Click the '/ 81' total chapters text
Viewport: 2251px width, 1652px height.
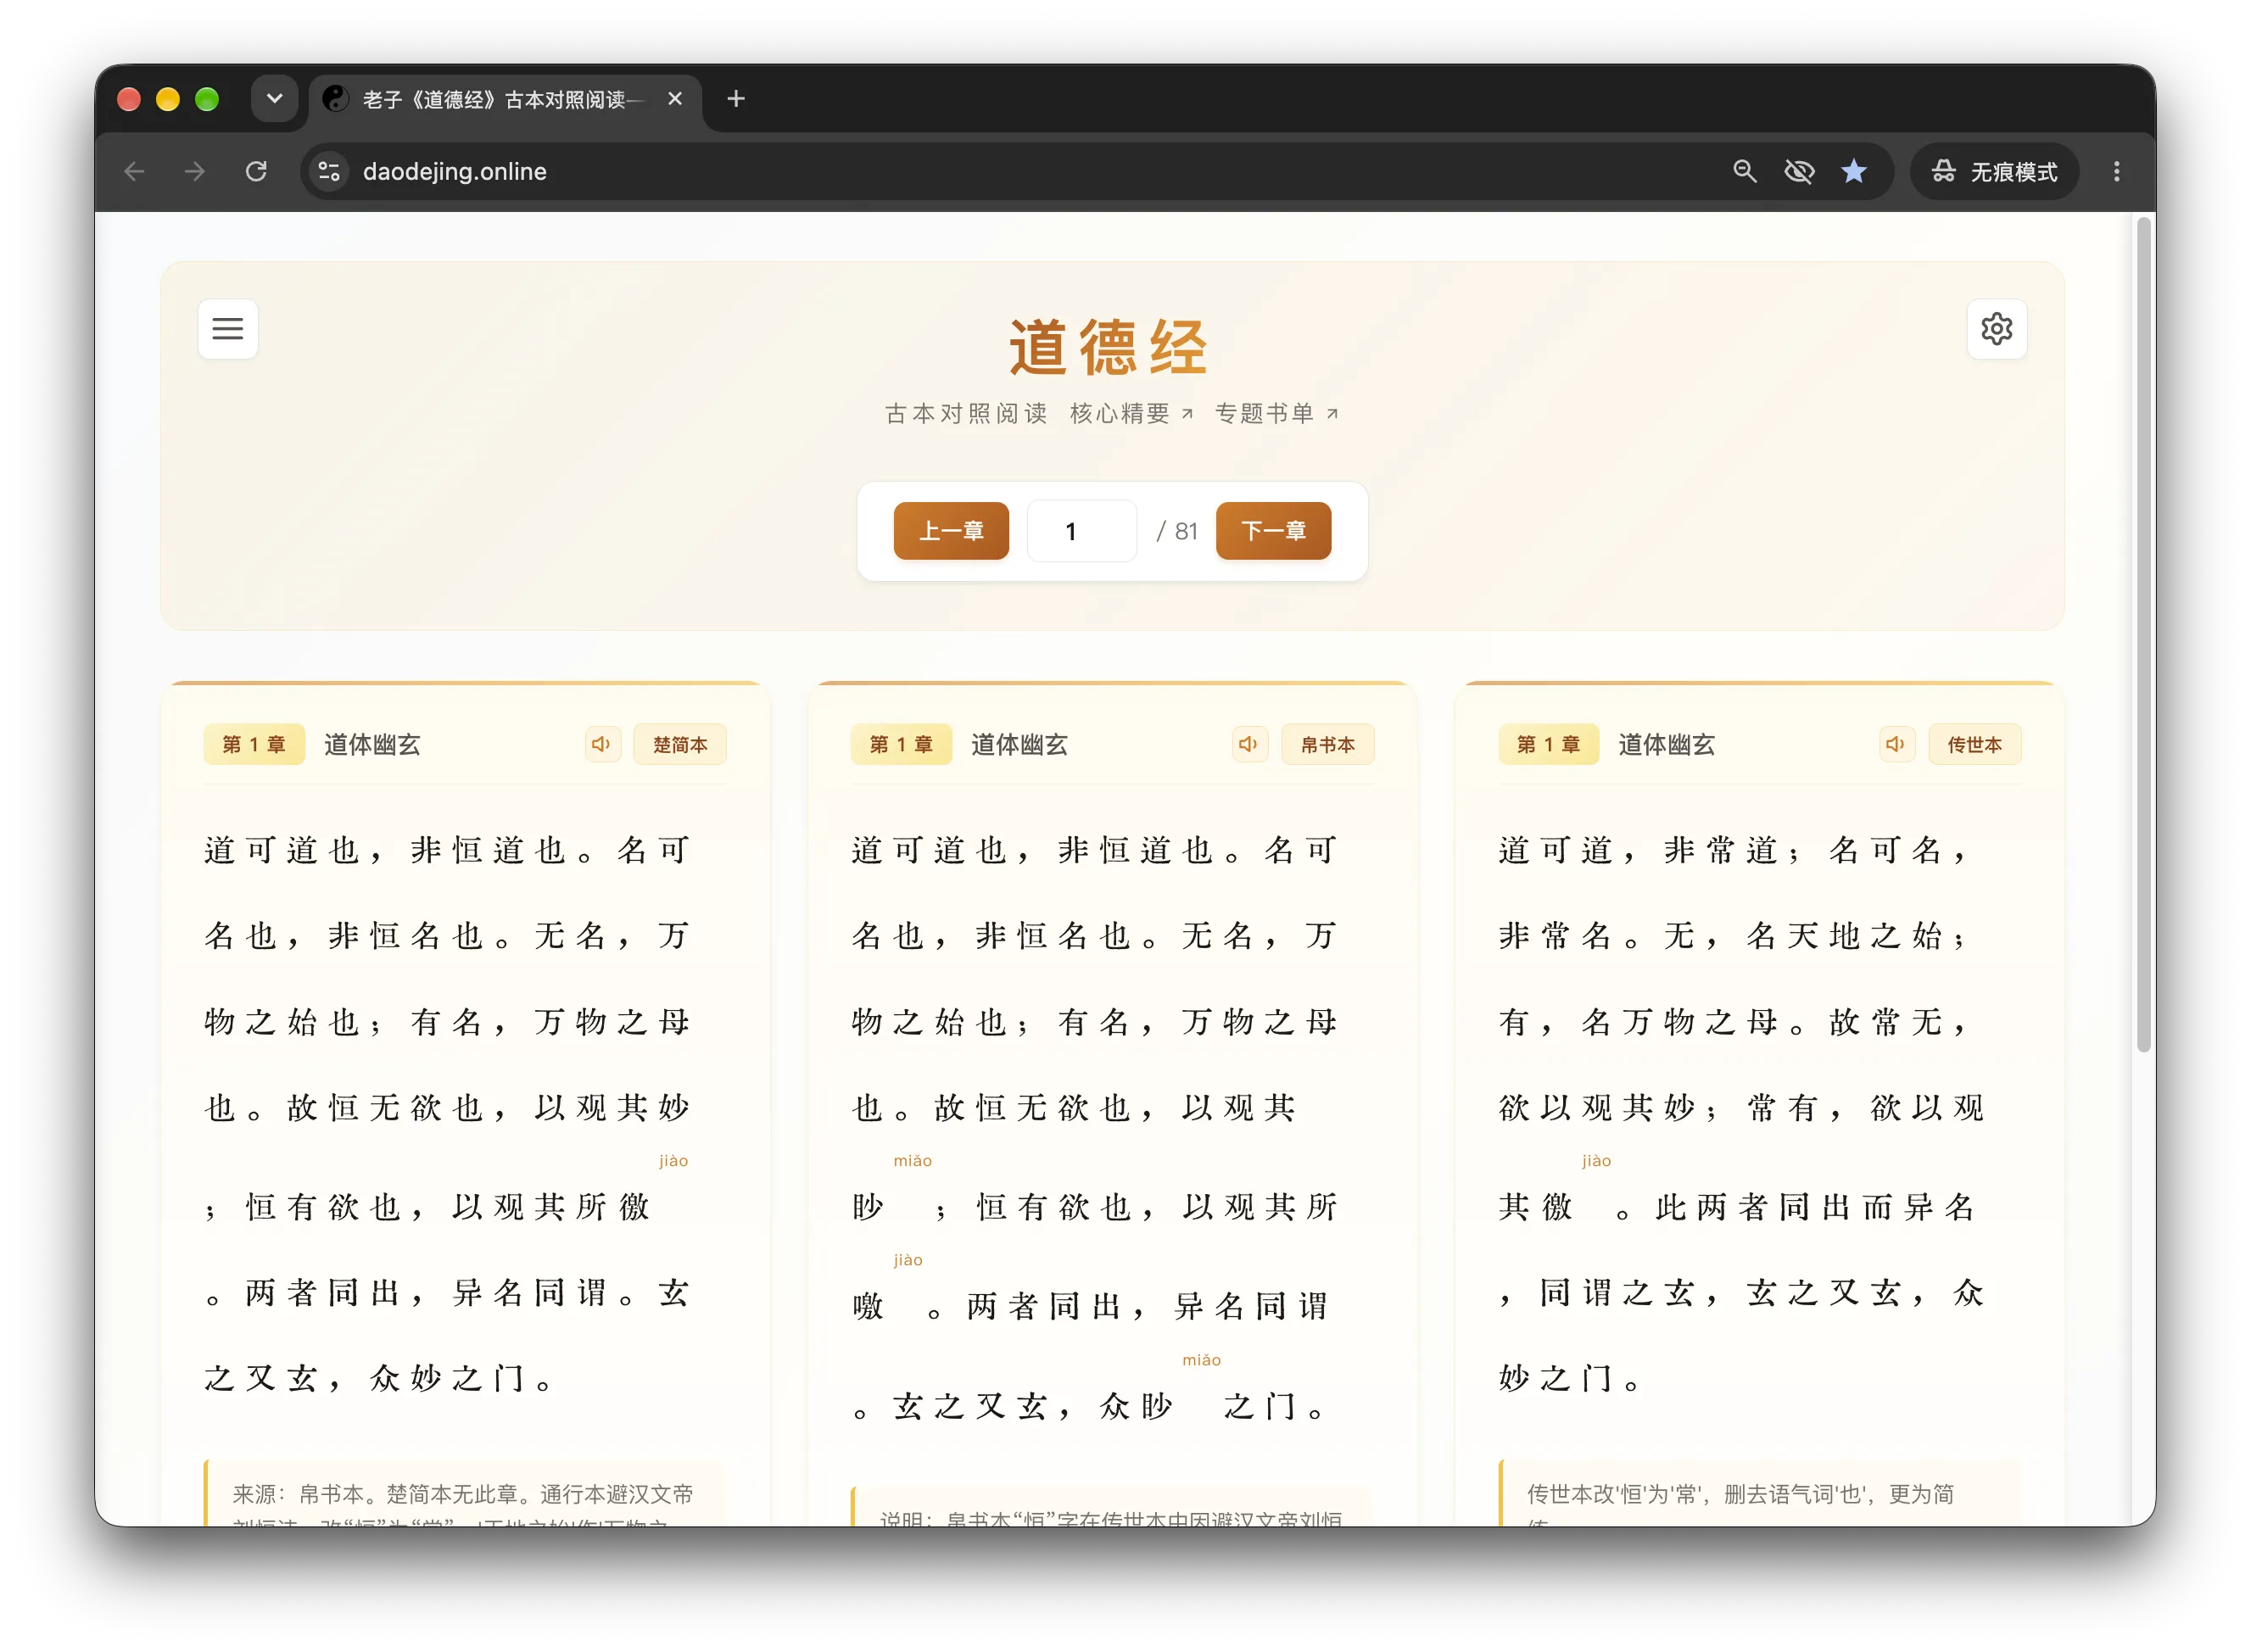pos(1177,531)
